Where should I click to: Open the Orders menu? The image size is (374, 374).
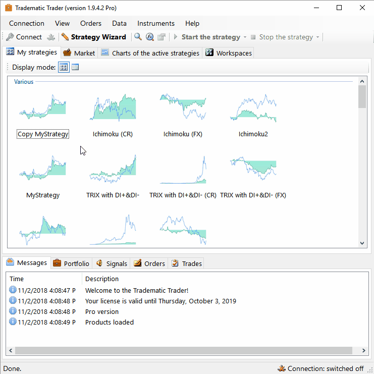91,23
